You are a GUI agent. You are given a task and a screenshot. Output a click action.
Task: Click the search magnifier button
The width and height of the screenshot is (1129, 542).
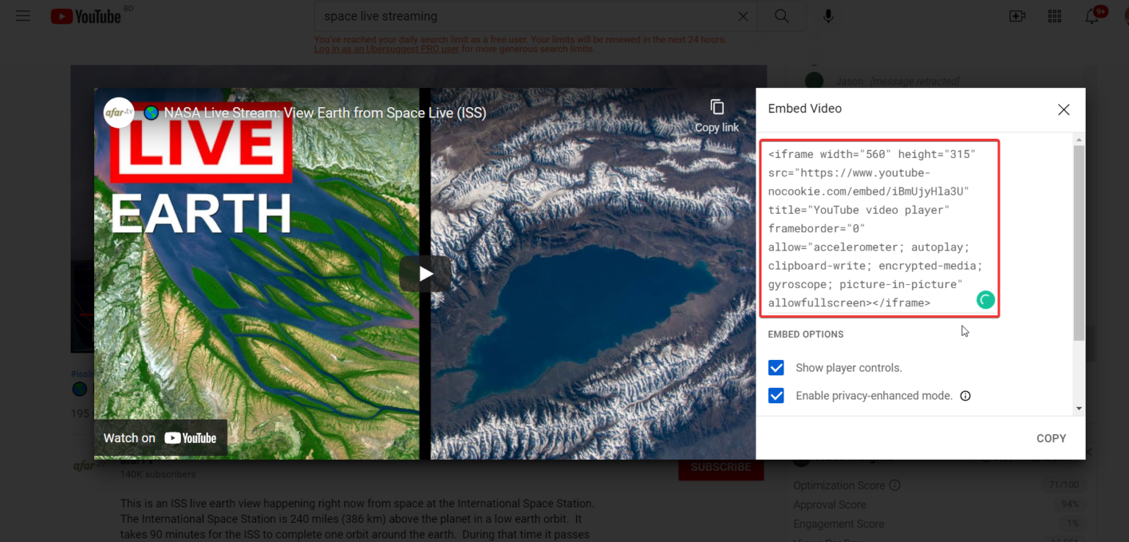(781, 16)
